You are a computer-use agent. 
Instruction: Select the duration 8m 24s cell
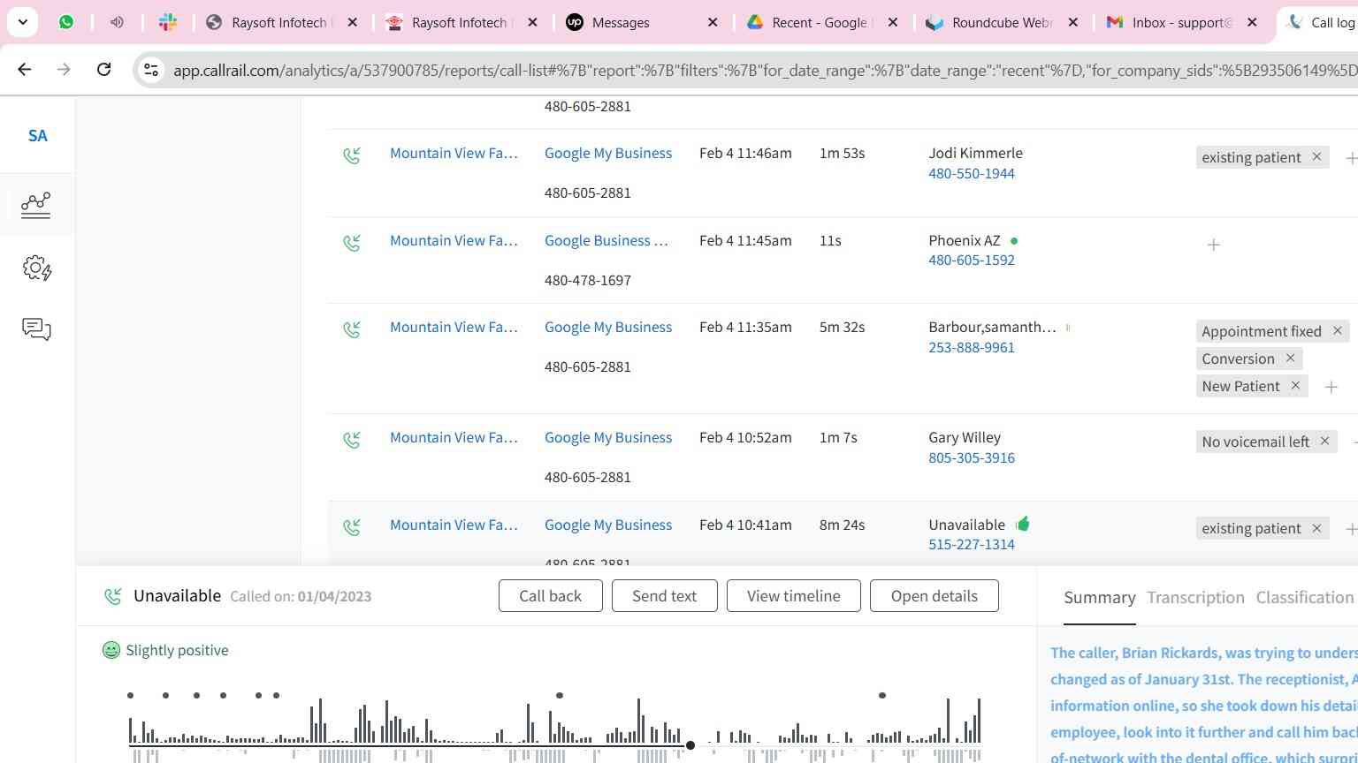842,525
